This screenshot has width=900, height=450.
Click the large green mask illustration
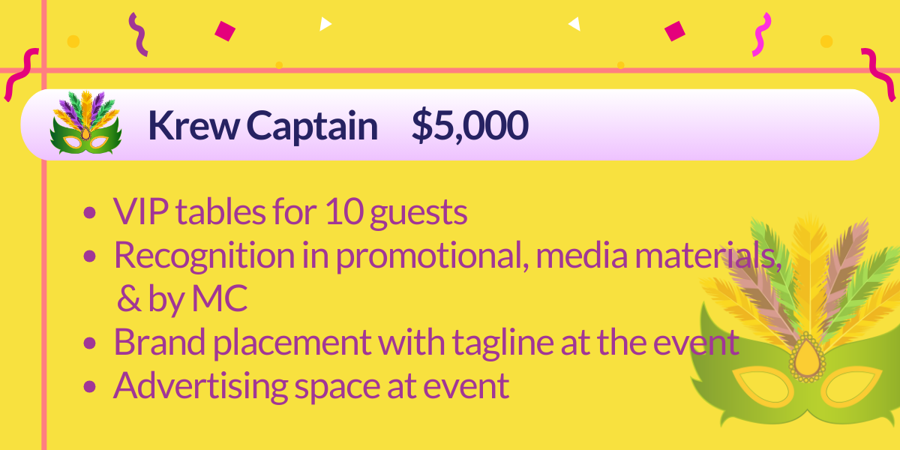[x=799, y=330]
